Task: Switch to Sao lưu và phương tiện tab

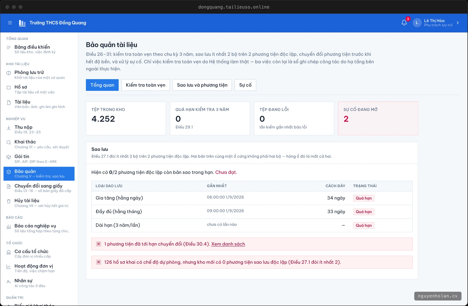Action: click(202, 85)
